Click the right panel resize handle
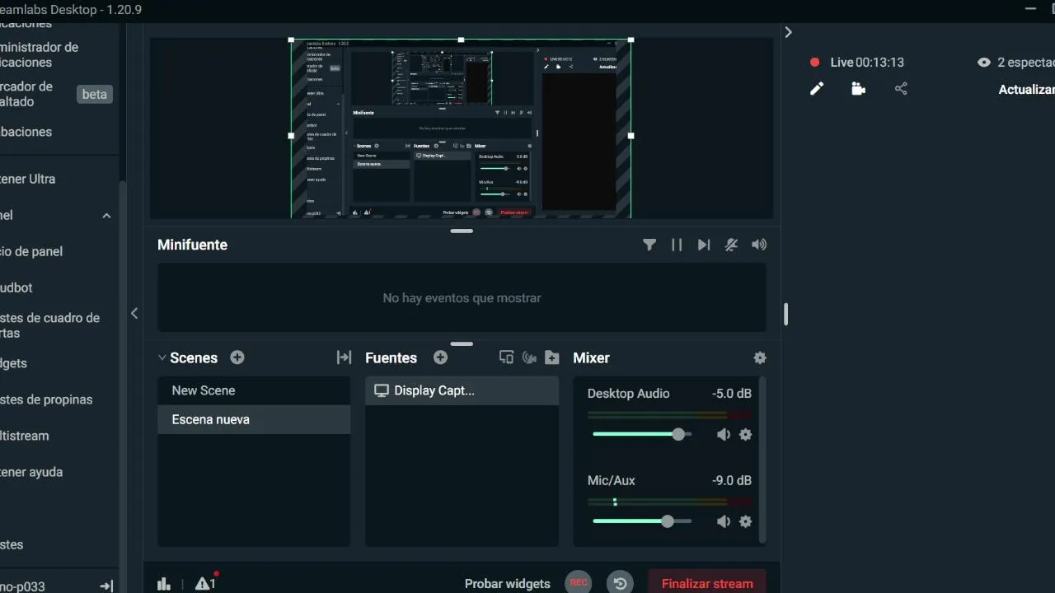This screenshot has height=593, width=1055. pos(785,314)
